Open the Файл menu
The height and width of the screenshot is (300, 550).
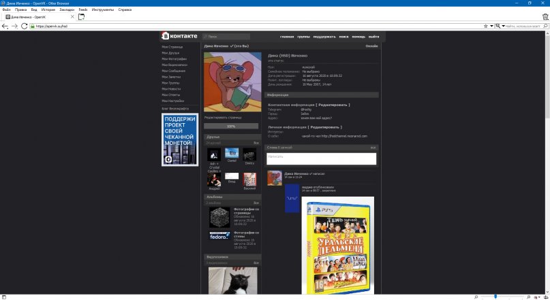click(6, 10)
